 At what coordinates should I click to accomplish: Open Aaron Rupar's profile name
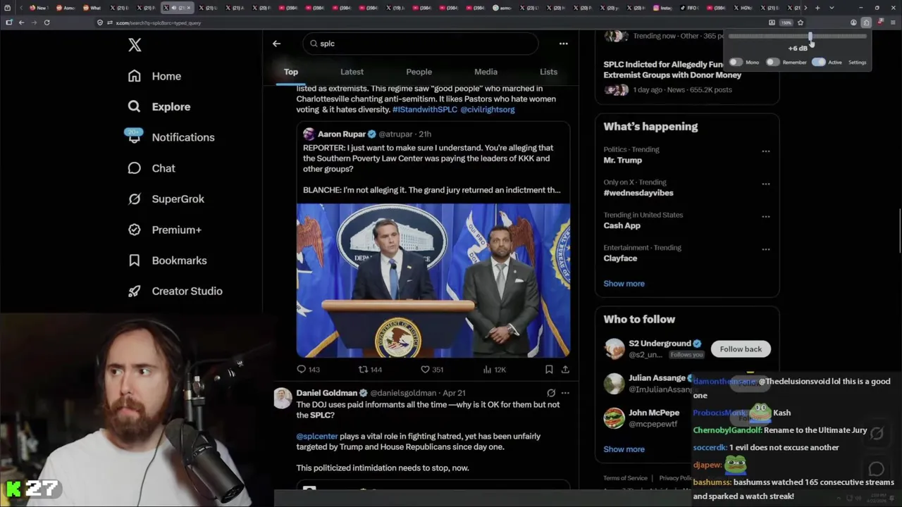[x=342, y=134]
